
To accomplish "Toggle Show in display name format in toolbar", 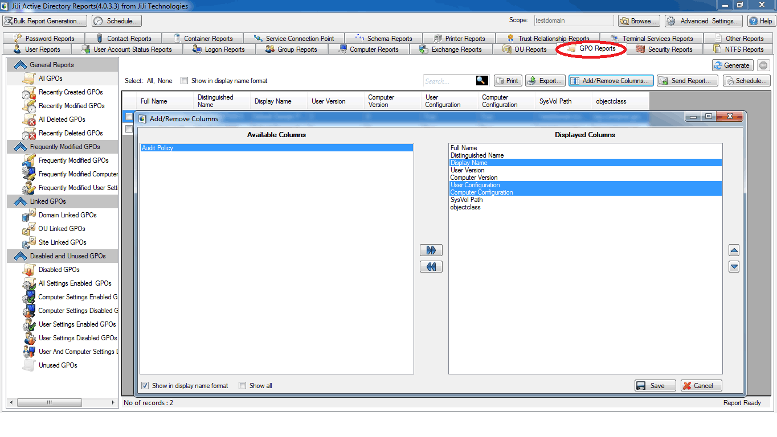I will (184, 81).
